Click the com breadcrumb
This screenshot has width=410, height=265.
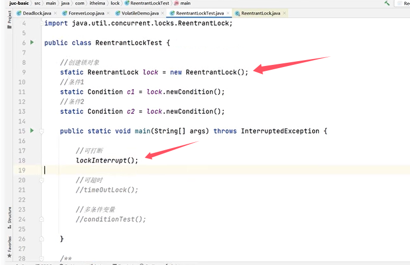pos(80,3)
